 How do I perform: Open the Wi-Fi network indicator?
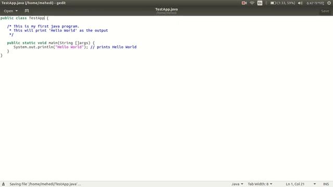(252, 3)
